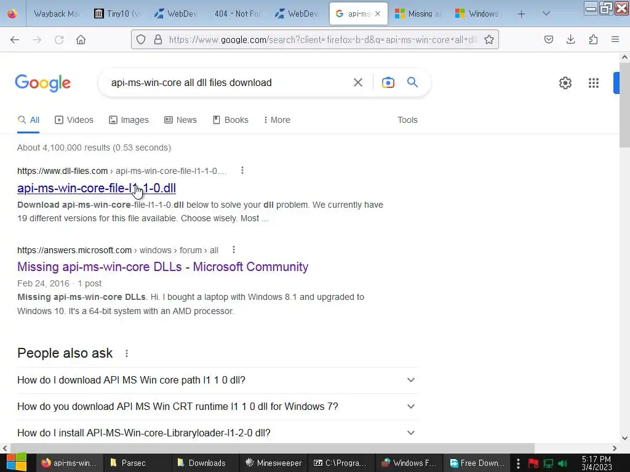Switch to the Wayback Machine tab
This screenshot has width=630, height=472.
pyautogui.click(x=56, y=14)
